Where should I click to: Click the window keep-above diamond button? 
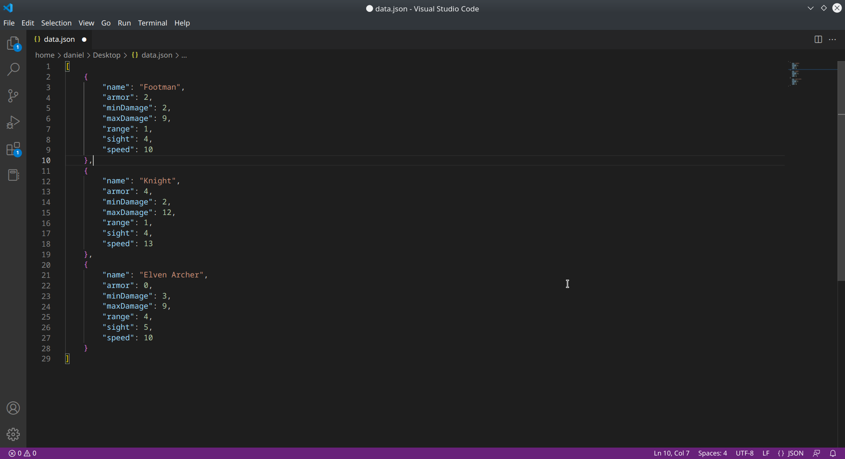pyautogui.click(x=824, y=8)
